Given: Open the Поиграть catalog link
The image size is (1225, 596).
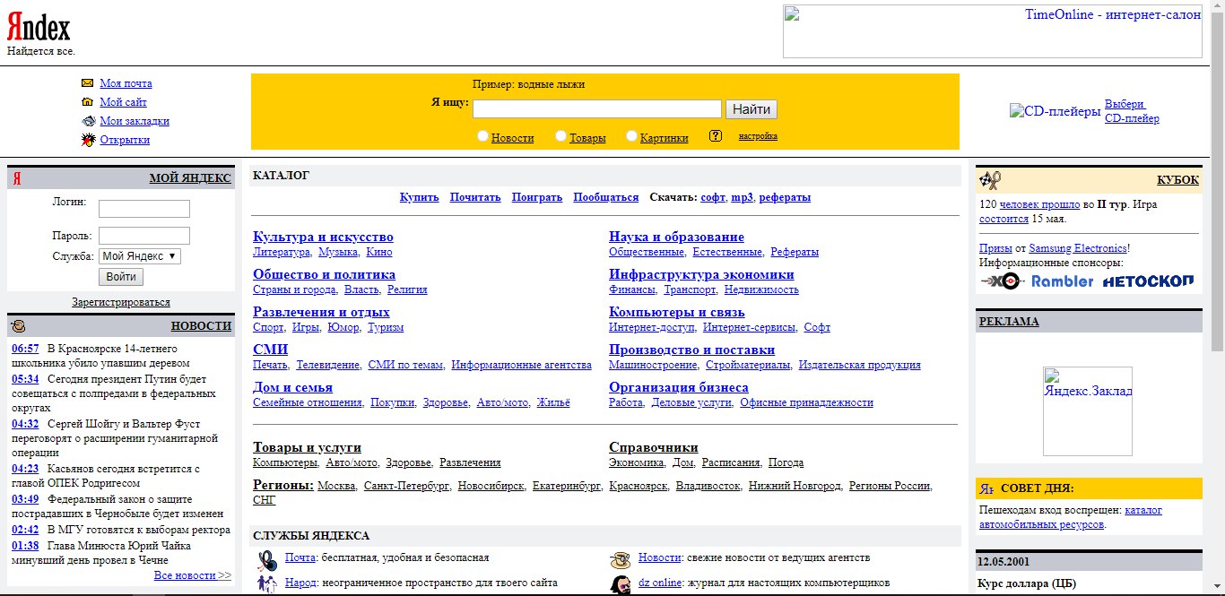Looking at the screenshot, I should (537, 197).
